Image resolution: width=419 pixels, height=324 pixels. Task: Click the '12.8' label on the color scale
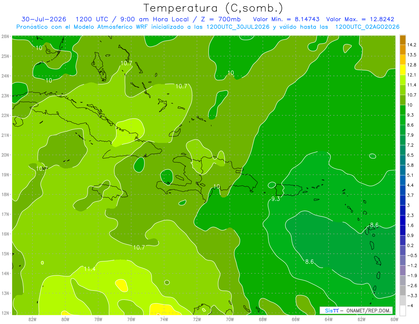tap(412, 65)
